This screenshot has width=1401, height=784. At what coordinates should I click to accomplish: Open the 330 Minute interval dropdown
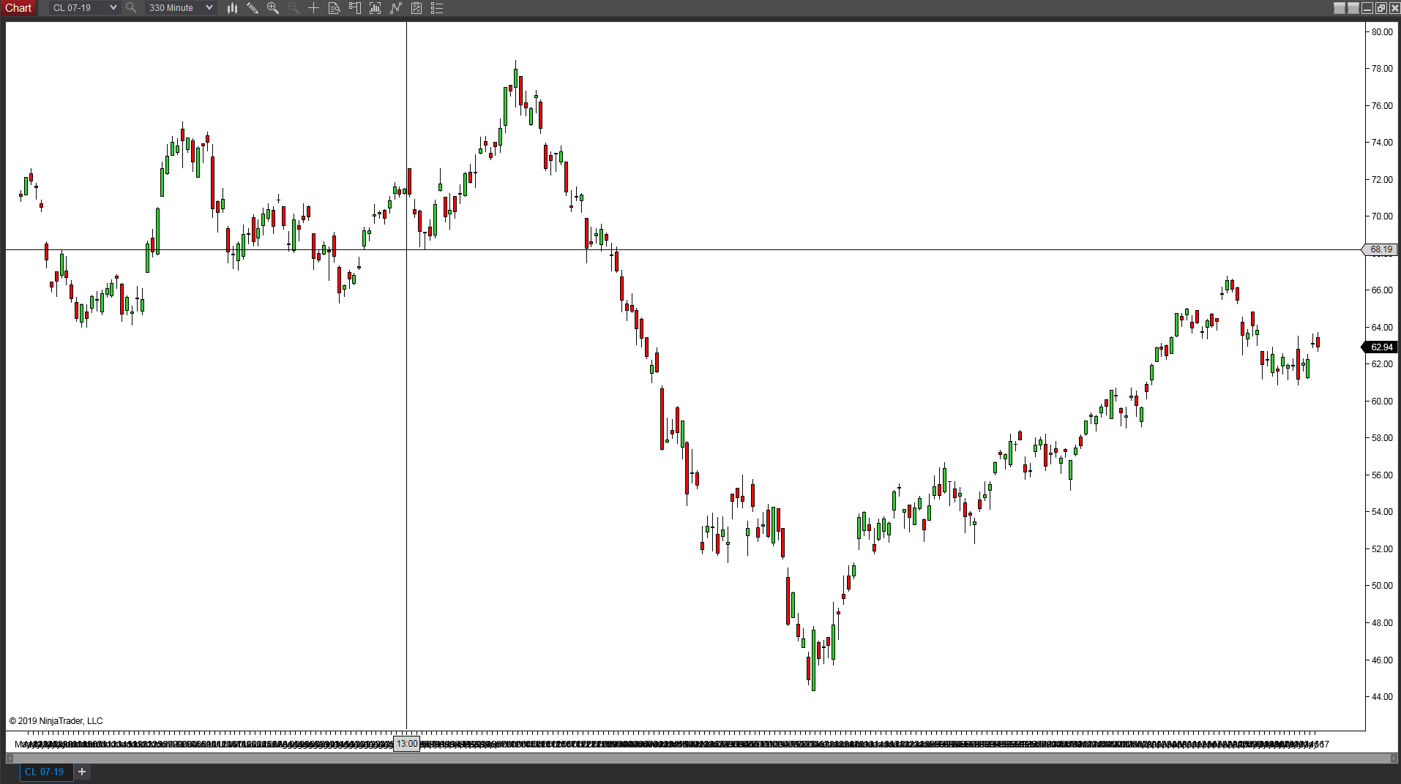pos(180,8)
